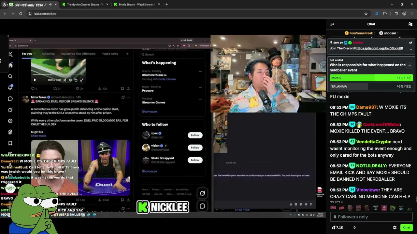Hide the pinned KickBot message

tap(410, 43)
